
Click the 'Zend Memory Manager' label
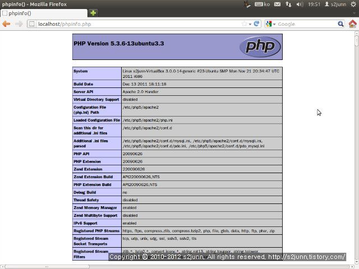(x=95, y=208)
